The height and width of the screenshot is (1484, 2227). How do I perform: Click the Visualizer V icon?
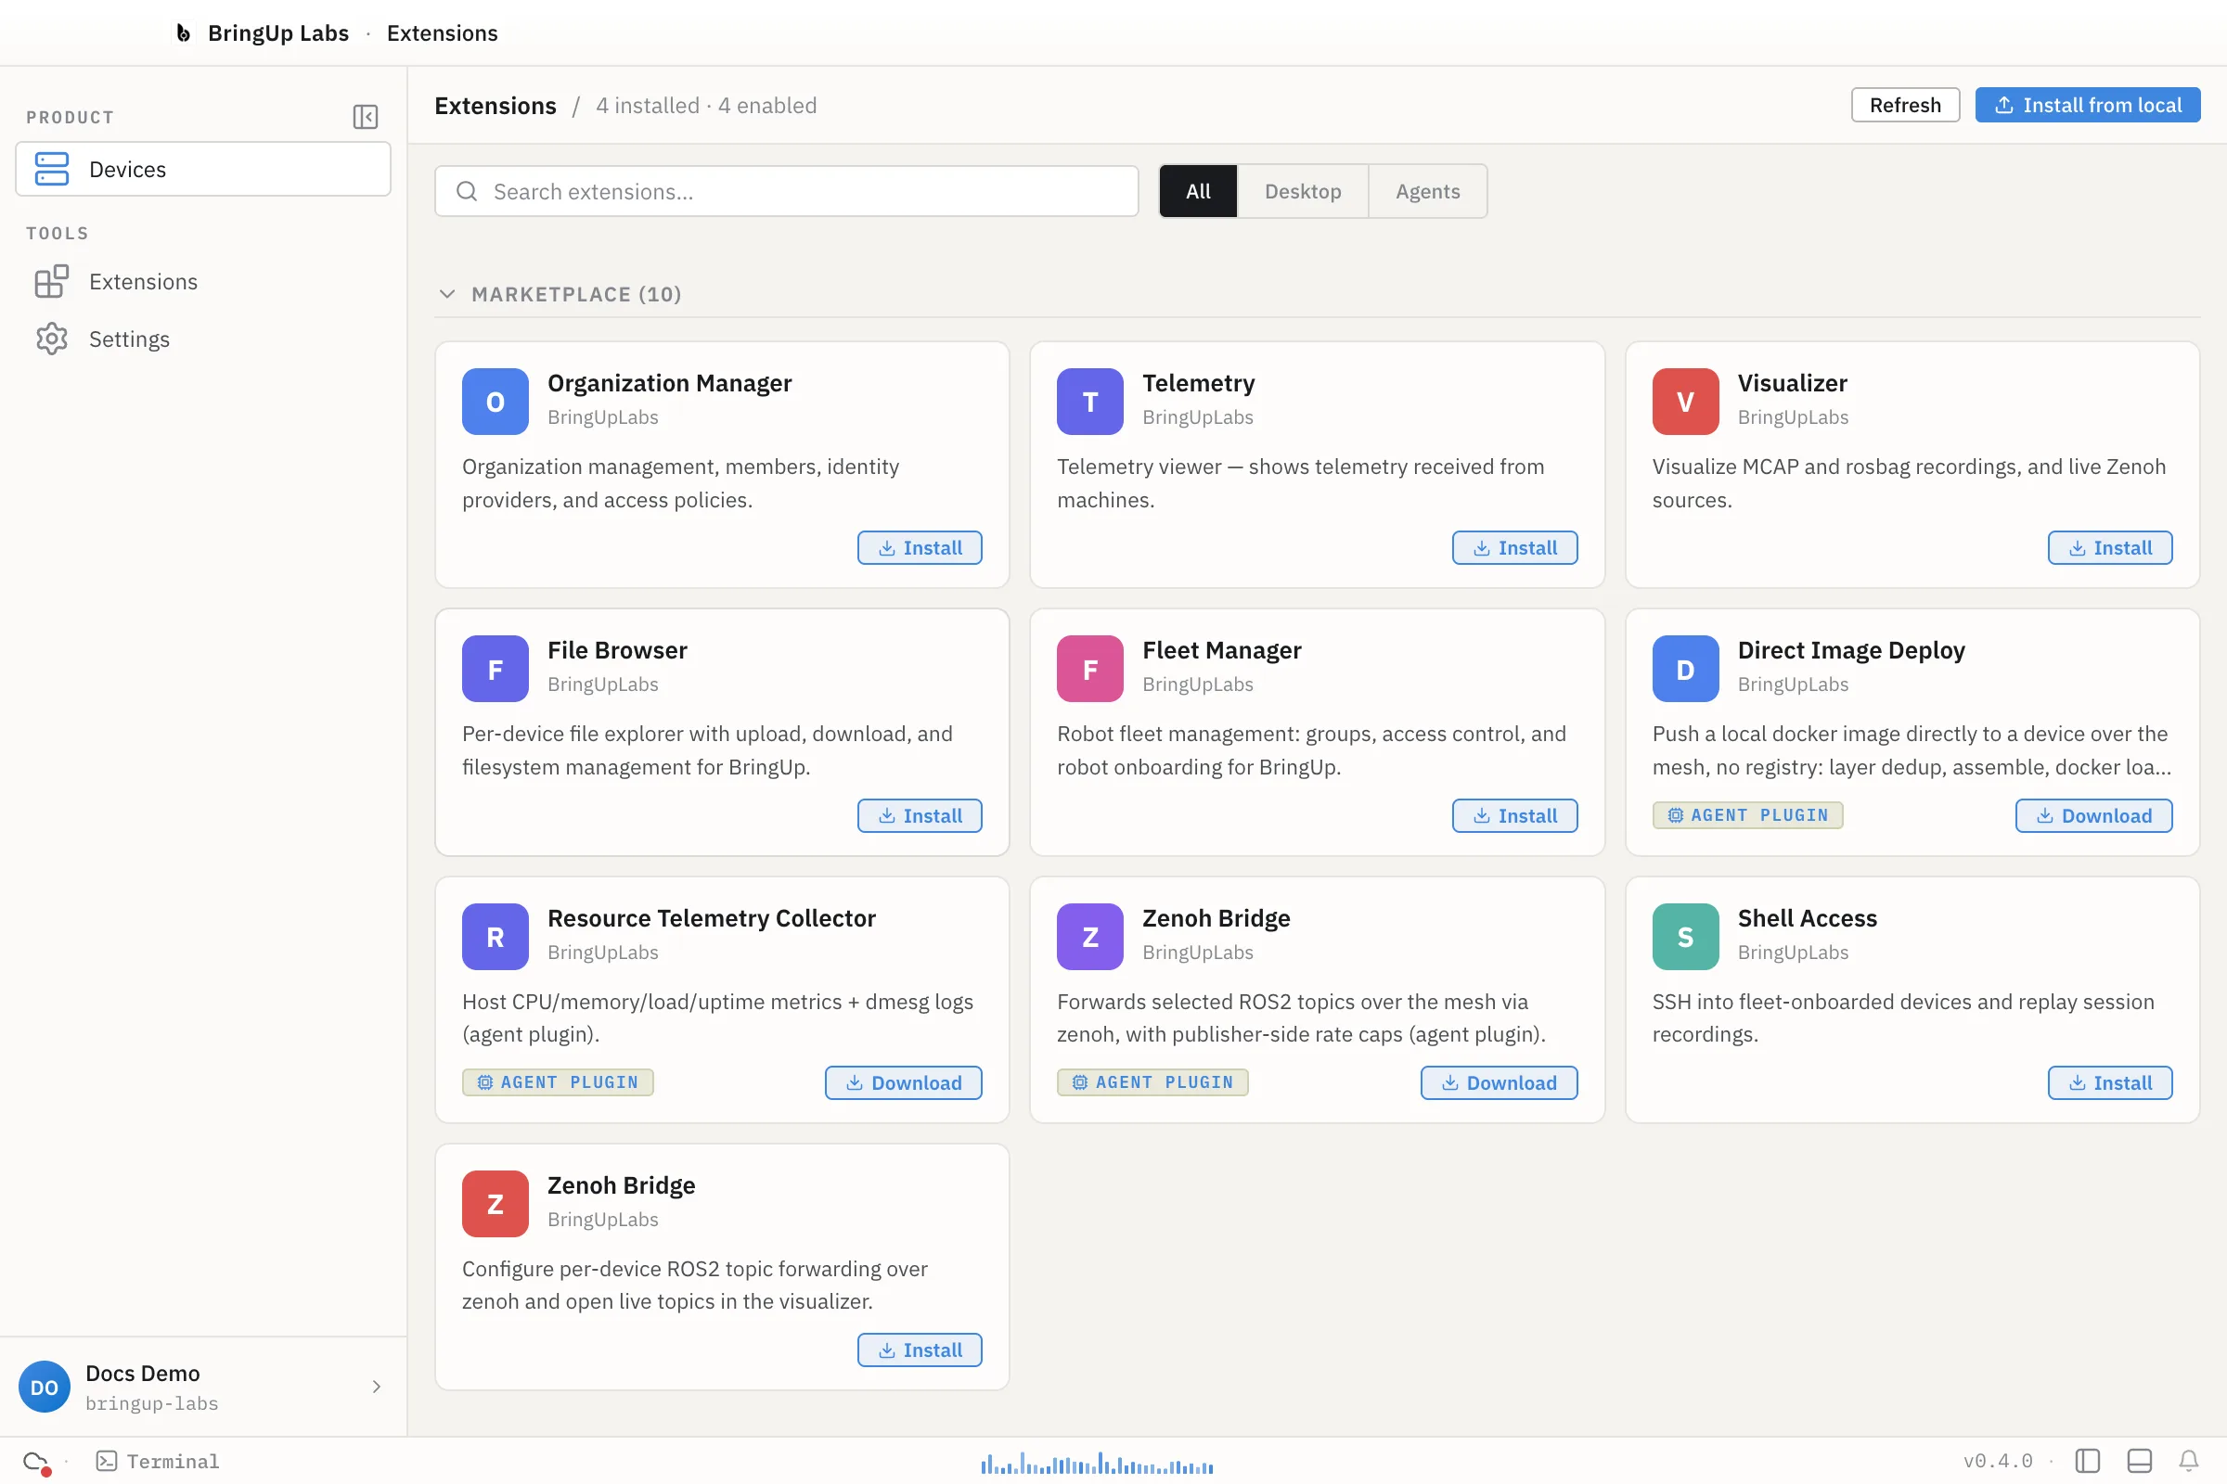pos(1685,402)
